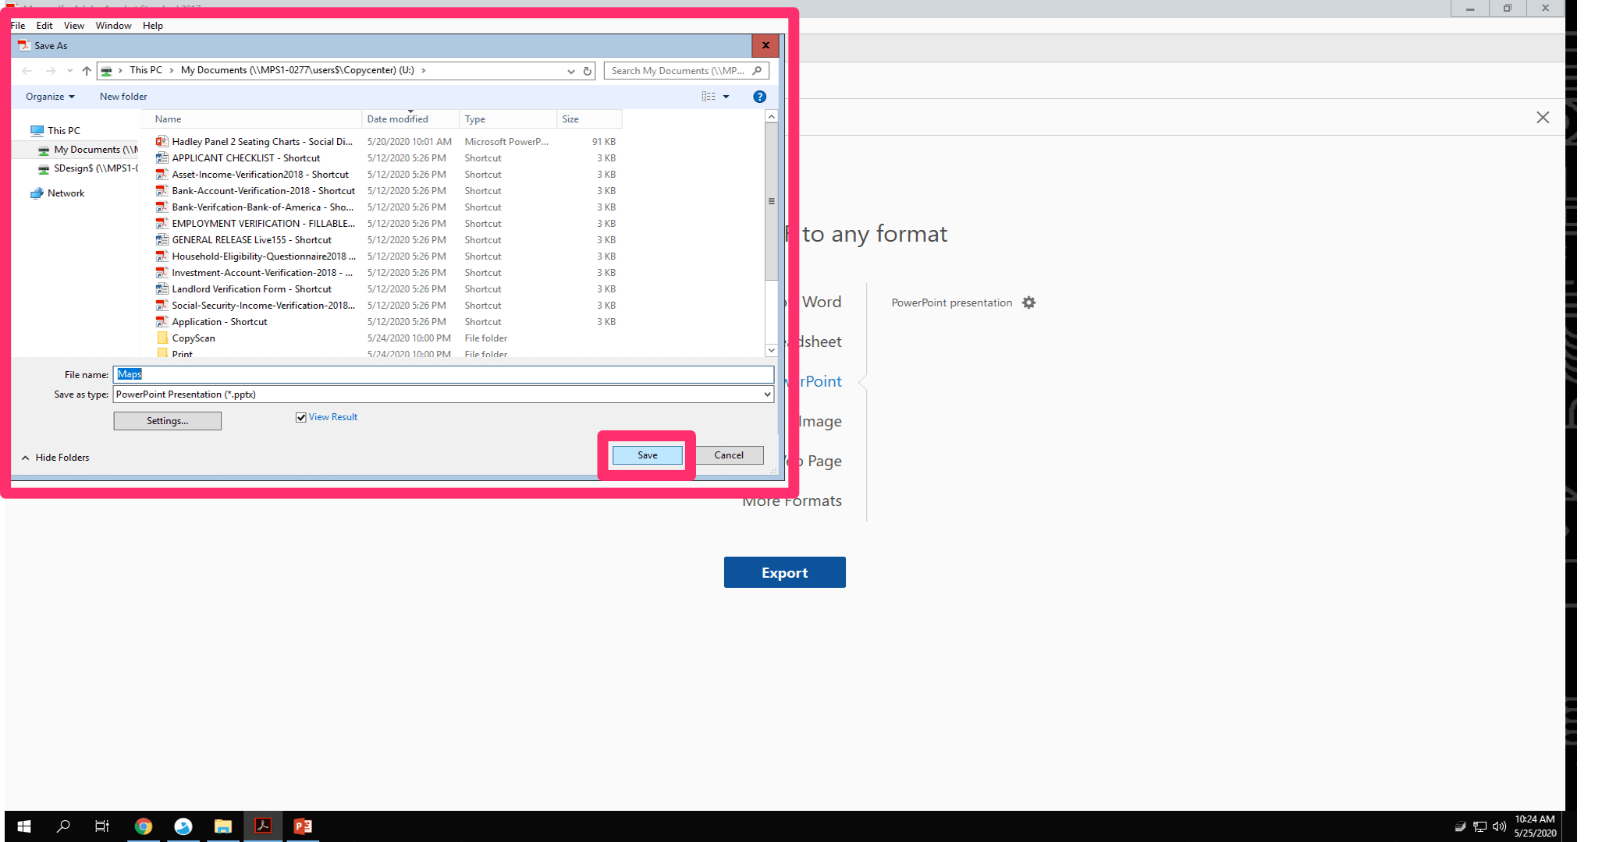Click the Save button
The height and width of the screenshot is (842, 1609).
coord(647,455)
